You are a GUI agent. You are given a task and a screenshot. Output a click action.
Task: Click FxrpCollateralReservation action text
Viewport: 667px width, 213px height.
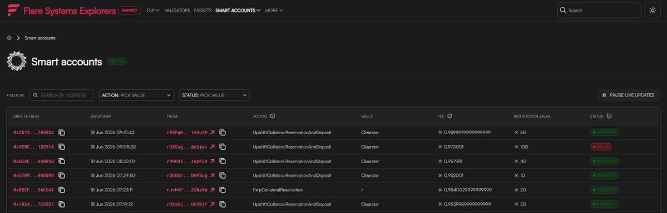point(278,190)
